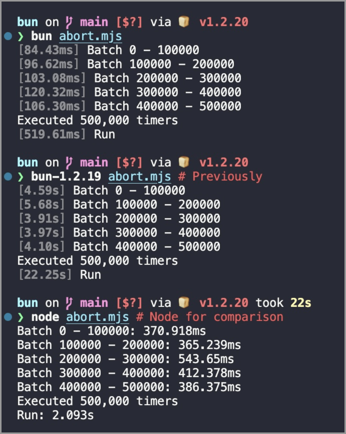Click the "Batch 200000 - 300000: 543.65ms" line

[x=125, y=359]
